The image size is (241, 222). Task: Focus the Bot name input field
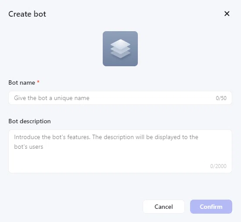(120, 98)
